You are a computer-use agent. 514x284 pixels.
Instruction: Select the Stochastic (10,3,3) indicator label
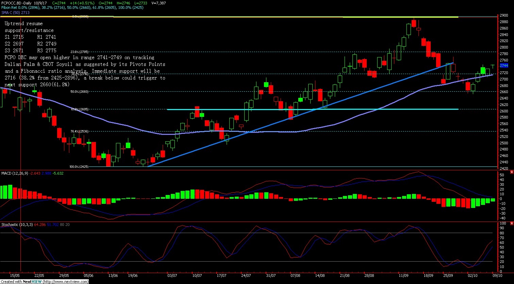coord(17,225)
